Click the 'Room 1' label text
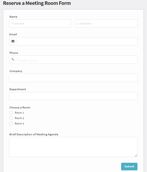Image resolution: width=147 pixels, height=172 pixels. (x=19, y=113)
